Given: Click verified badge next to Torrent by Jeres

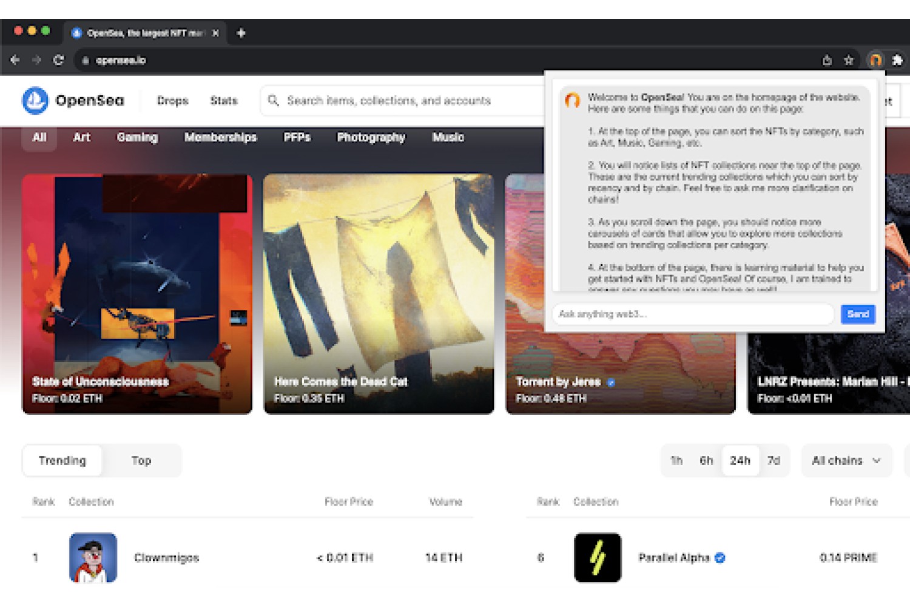Looking at the screenshot, I should pos(611,382).
